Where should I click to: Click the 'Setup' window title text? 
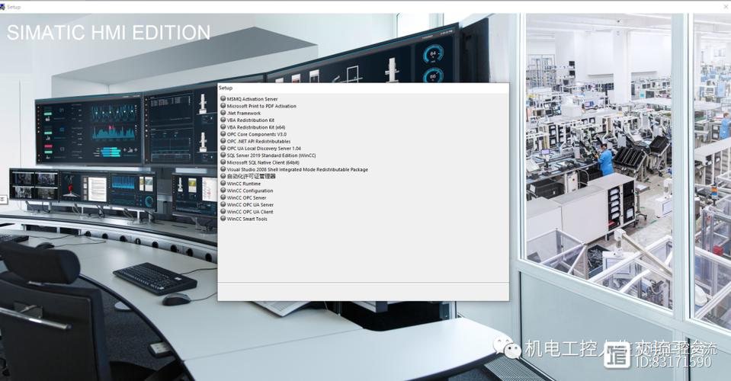[x=14, y=7]
